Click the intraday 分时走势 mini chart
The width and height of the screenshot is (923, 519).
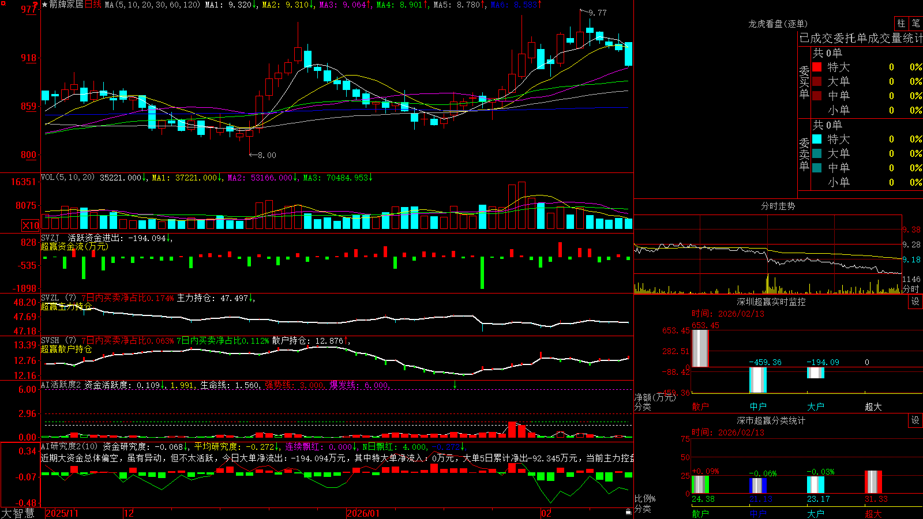(x=768, y=254)
